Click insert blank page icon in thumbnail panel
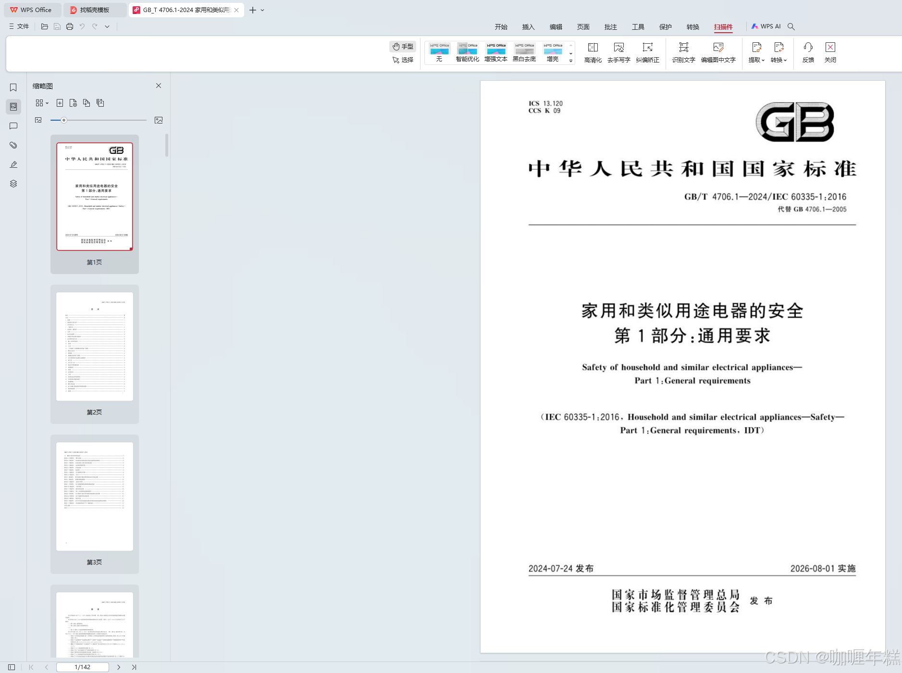The height and width of the screenshot is (673, 902). (x=60, y=103)
